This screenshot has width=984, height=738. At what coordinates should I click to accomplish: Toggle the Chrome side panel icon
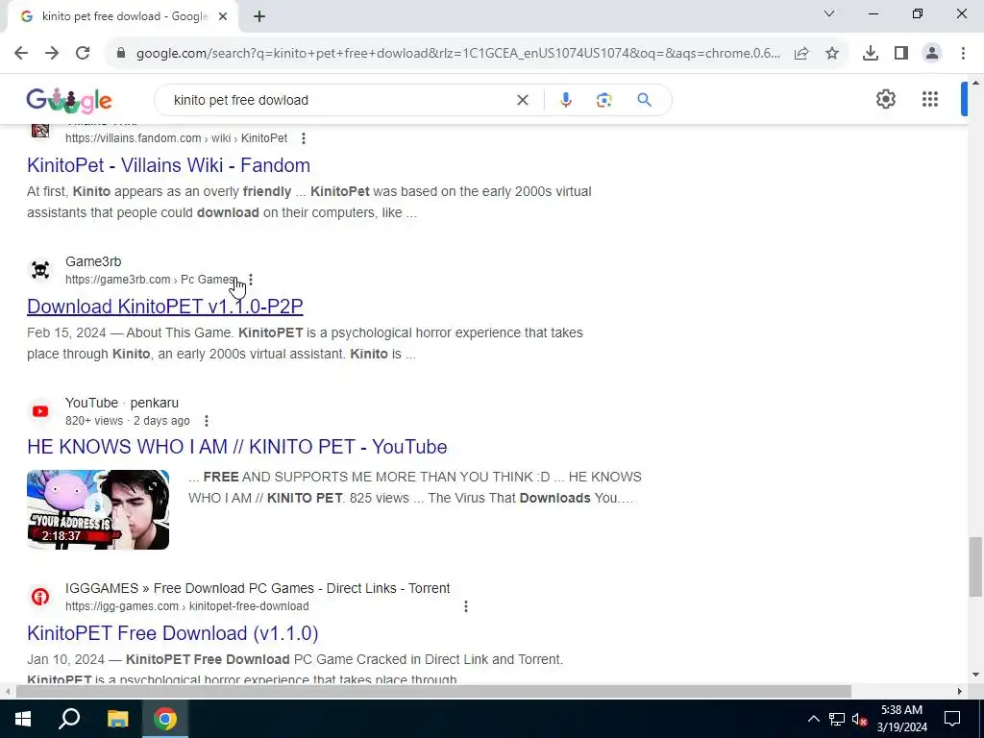(x=901, y=54)
